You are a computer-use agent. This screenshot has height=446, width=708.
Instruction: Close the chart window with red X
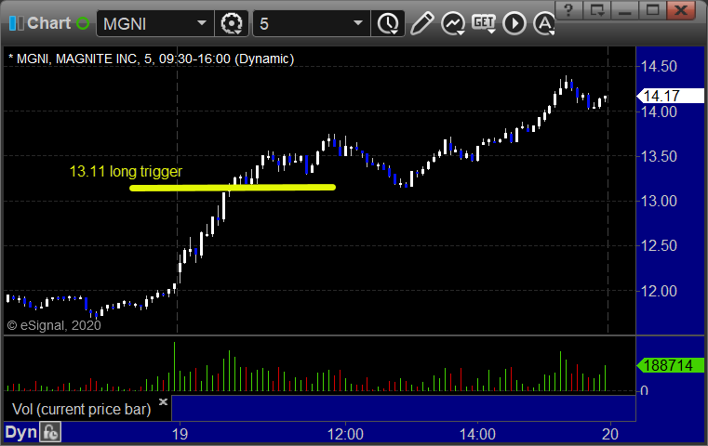pos(681,10)
